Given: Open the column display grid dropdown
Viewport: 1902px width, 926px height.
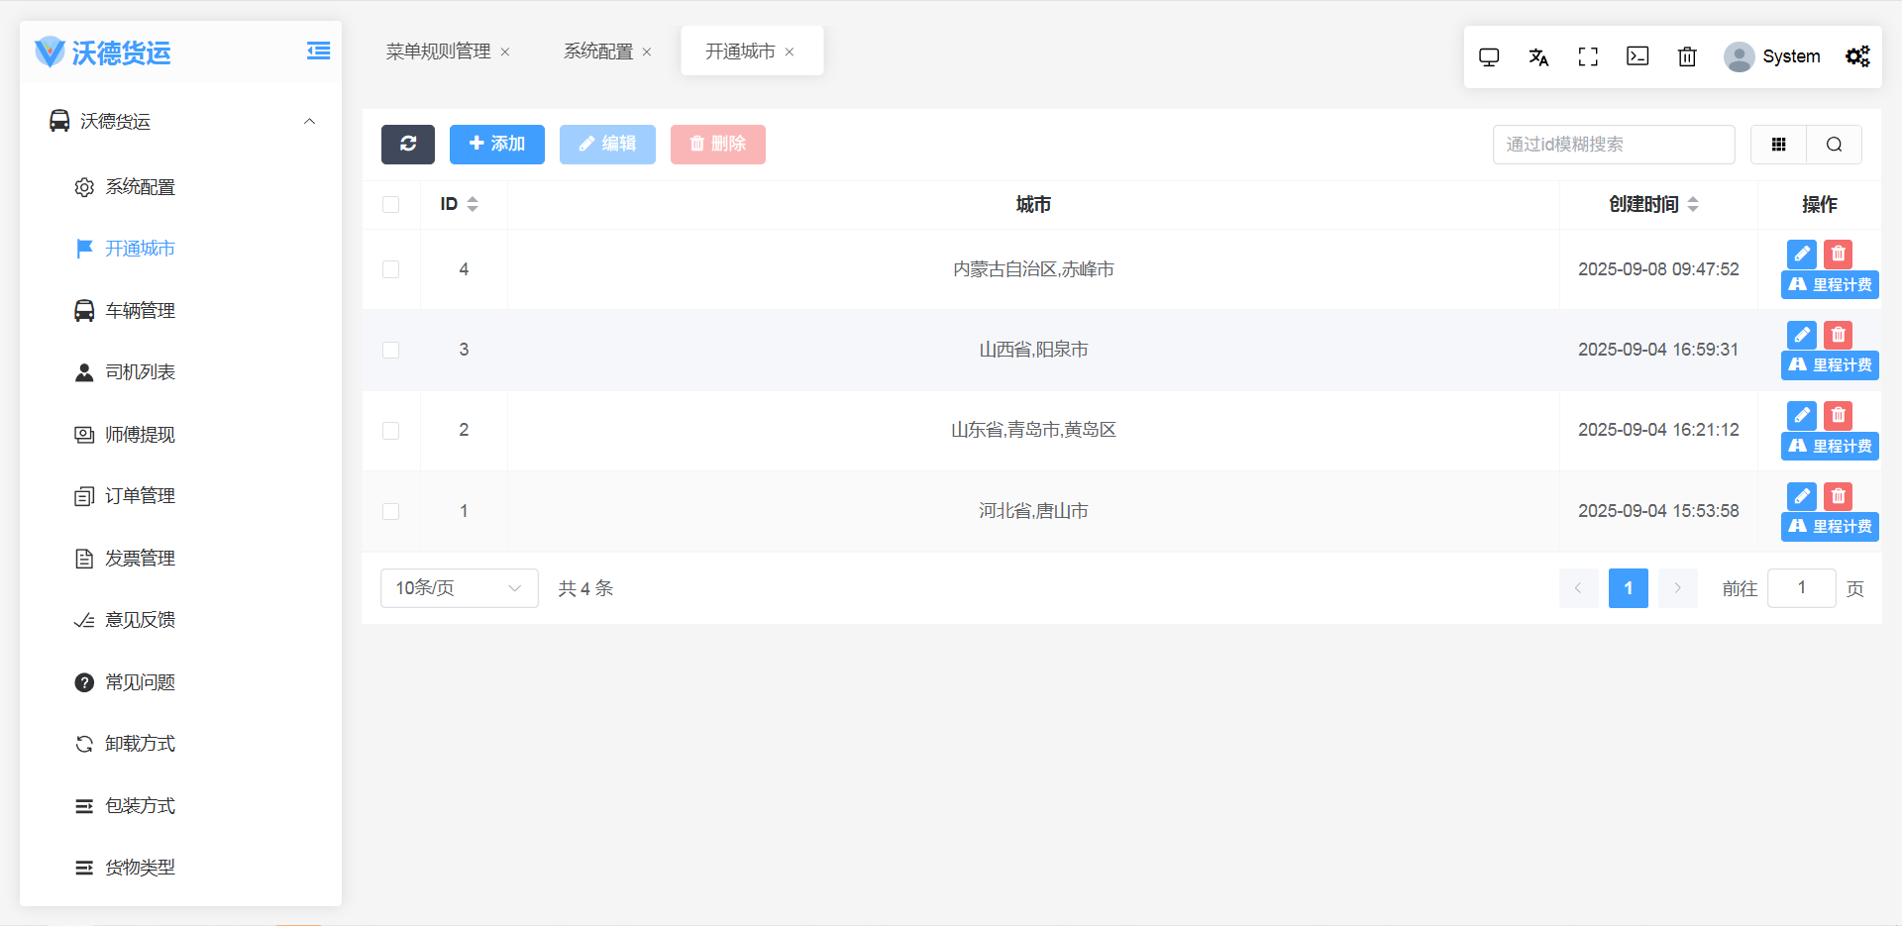Looking at the screenshot, I should pos(1778,145).
